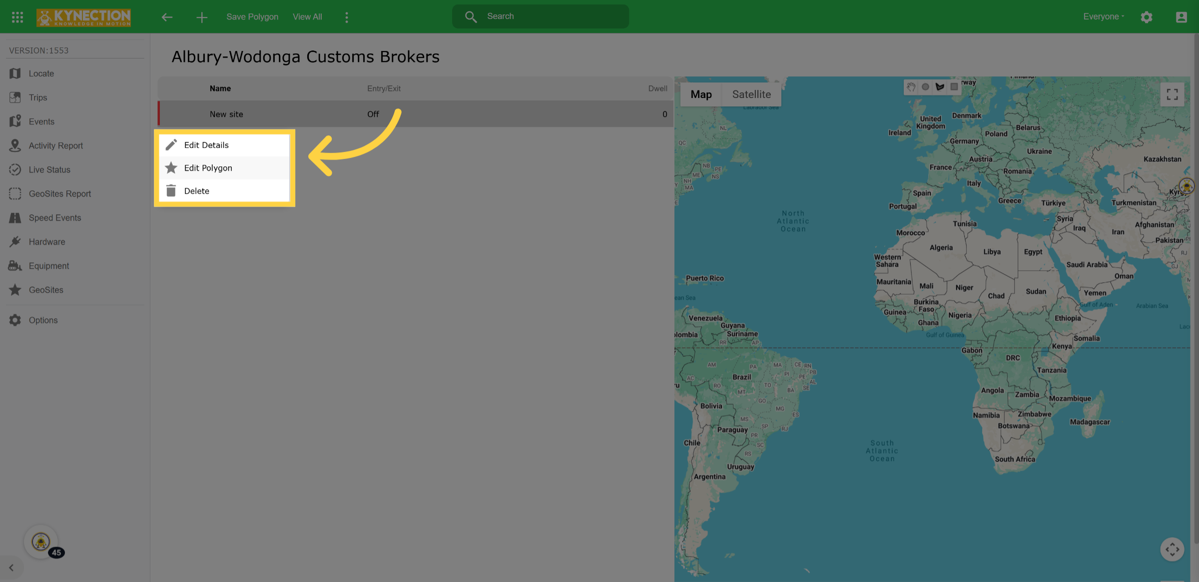The width and height of the screenshot is (1199, 582).
Task: Collapse the sidebar with the chevron
Action: pos(11,568)
